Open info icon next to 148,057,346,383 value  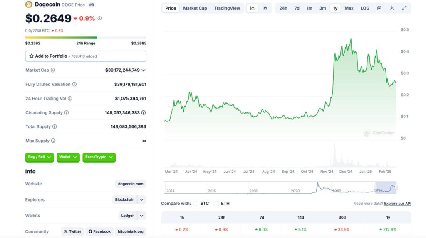144,112
